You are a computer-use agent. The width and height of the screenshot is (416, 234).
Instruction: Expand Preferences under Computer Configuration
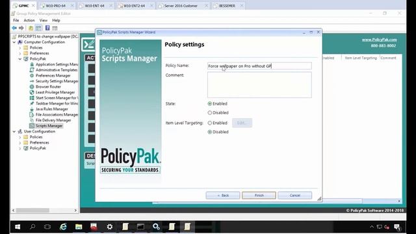pyautogui.click(x=20, y=53)
